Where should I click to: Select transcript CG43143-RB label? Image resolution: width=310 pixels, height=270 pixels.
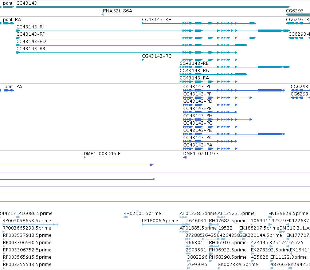31,49
